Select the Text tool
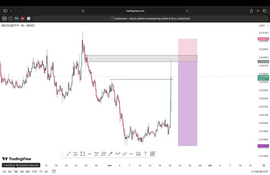This screenshot has width=270, height=175. pos(145,154)
